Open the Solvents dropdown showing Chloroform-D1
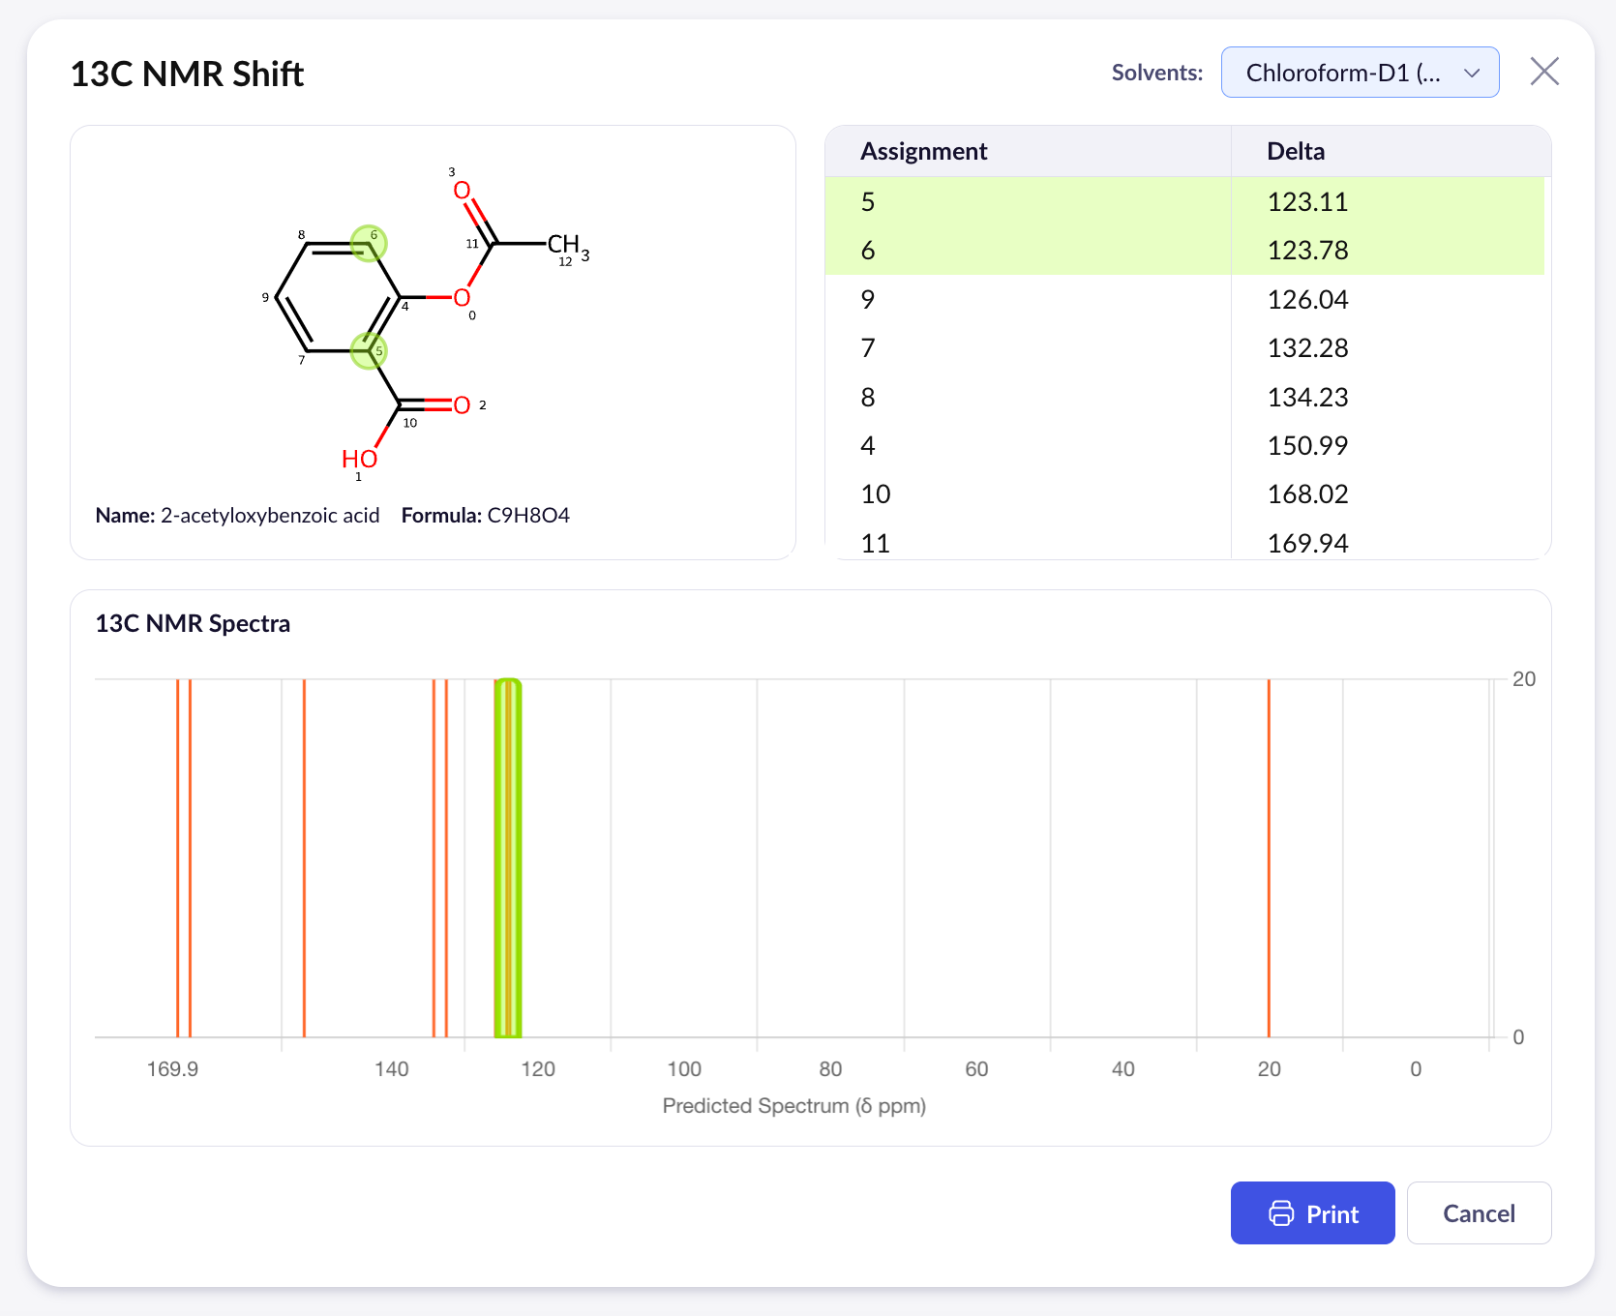The width and height of the screenshot is (1616, 1316). point(1360,73)
